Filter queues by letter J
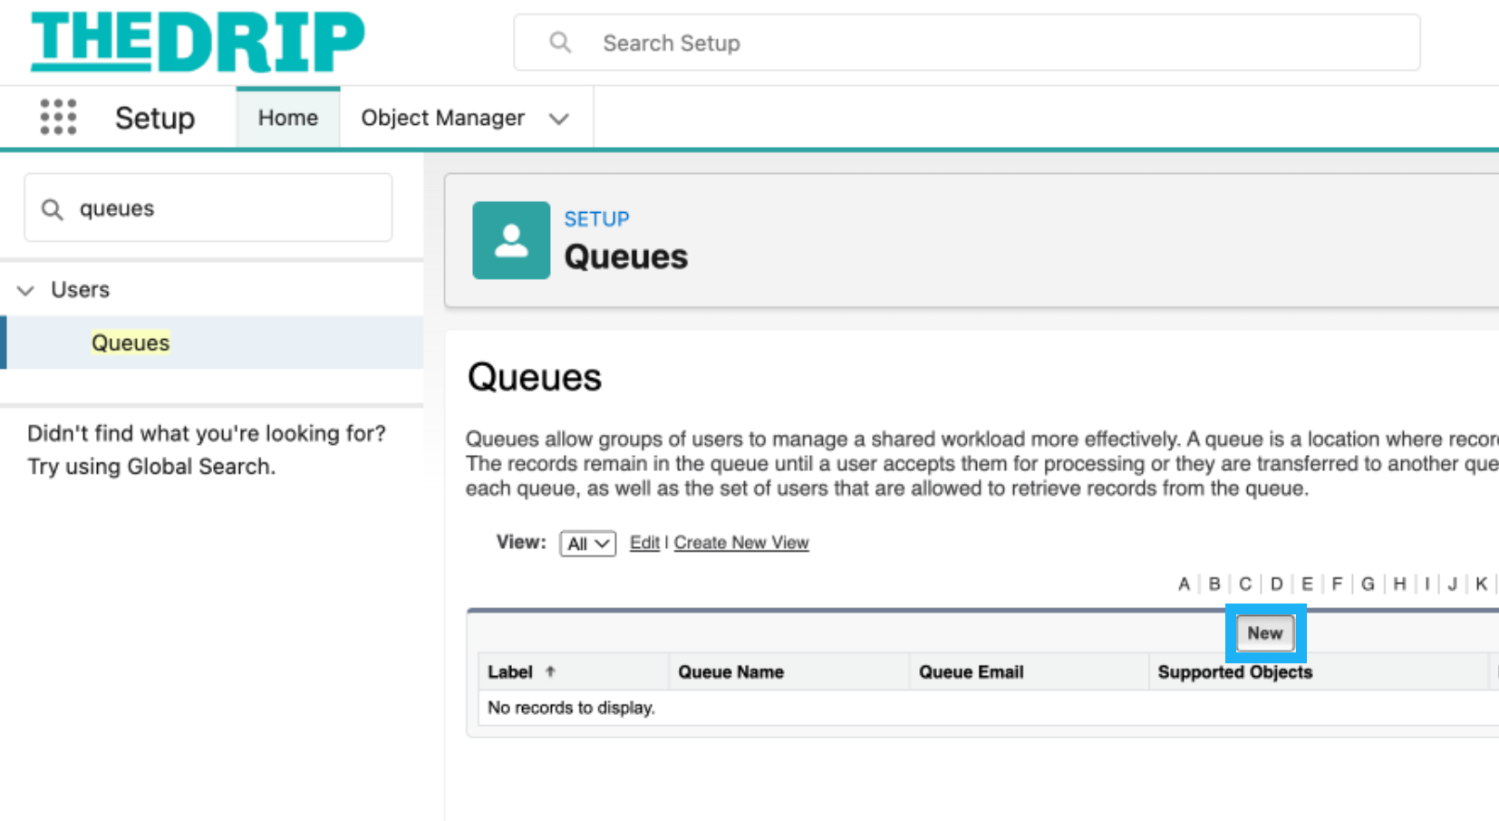This screenshot has width=1499, height=821. (1452, 584)
